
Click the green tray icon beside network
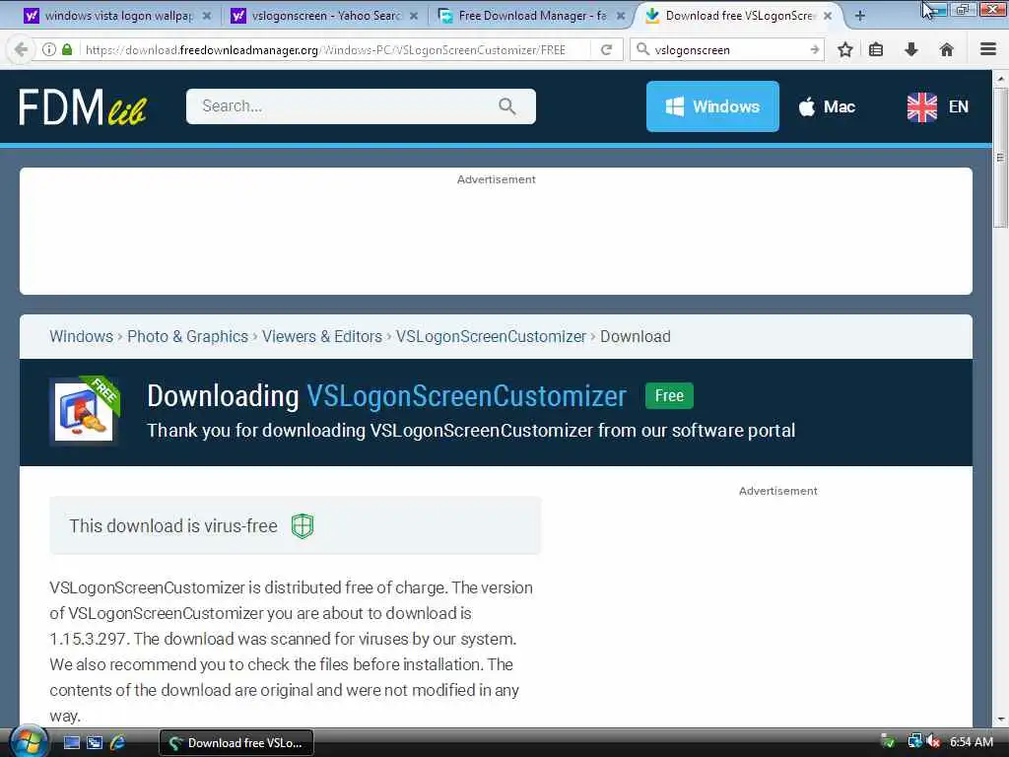(888, 741)
